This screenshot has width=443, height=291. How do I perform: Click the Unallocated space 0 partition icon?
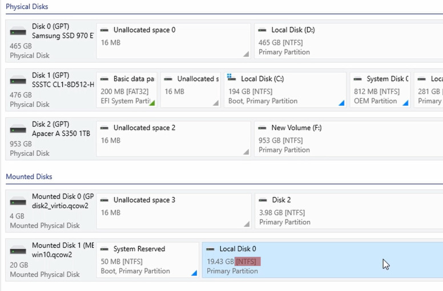coord(104,30)
